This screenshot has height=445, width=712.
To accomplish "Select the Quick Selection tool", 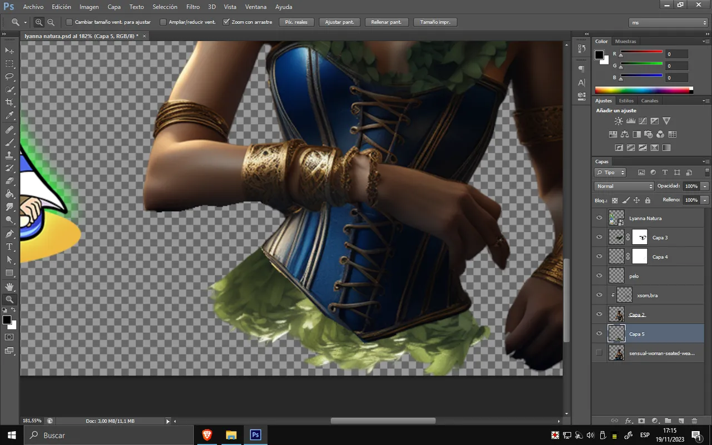I will tap(9, 90).
